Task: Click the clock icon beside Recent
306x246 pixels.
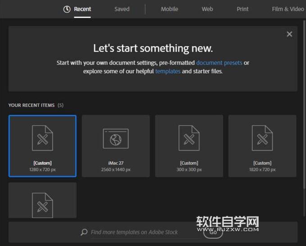Action: tap(67, 9)
